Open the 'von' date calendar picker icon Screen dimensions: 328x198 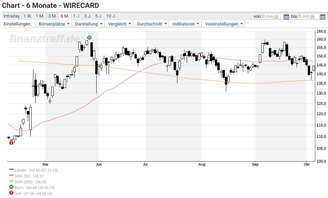pyautogui.click(x=286, y=16)
